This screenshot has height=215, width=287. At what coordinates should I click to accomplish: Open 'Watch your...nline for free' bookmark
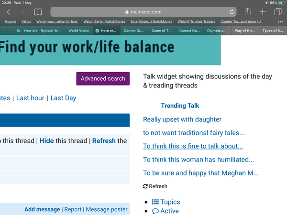point(57,21)
